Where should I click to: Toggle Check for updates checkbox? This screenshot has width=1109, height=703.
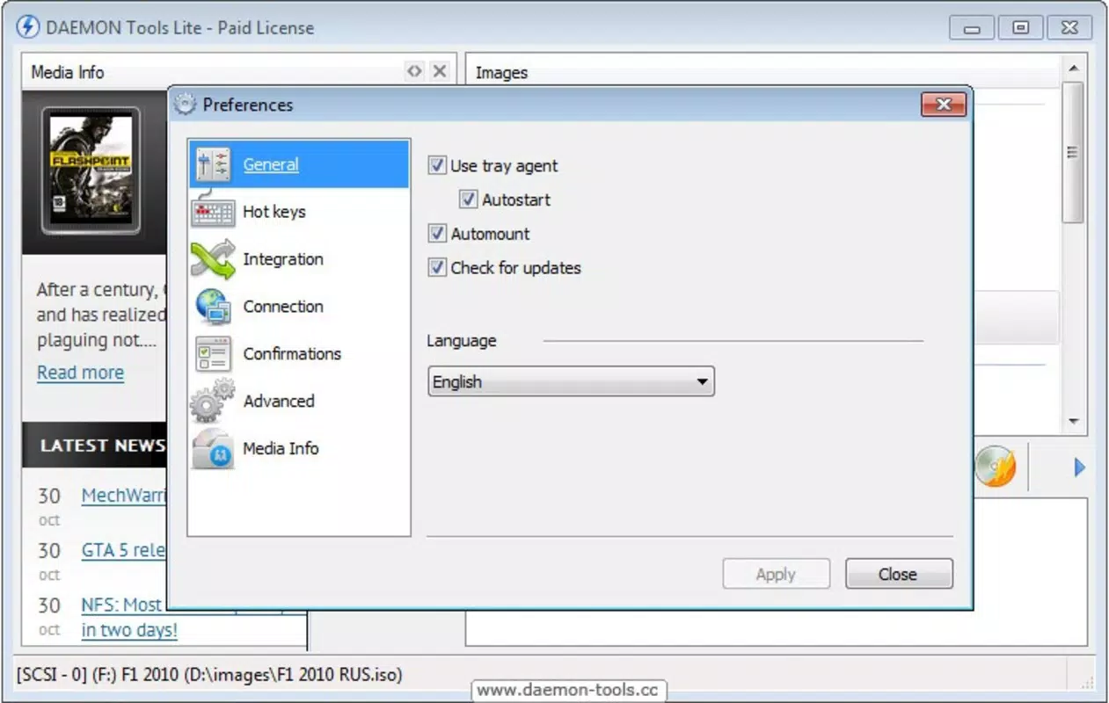click(x=437, y=268)
